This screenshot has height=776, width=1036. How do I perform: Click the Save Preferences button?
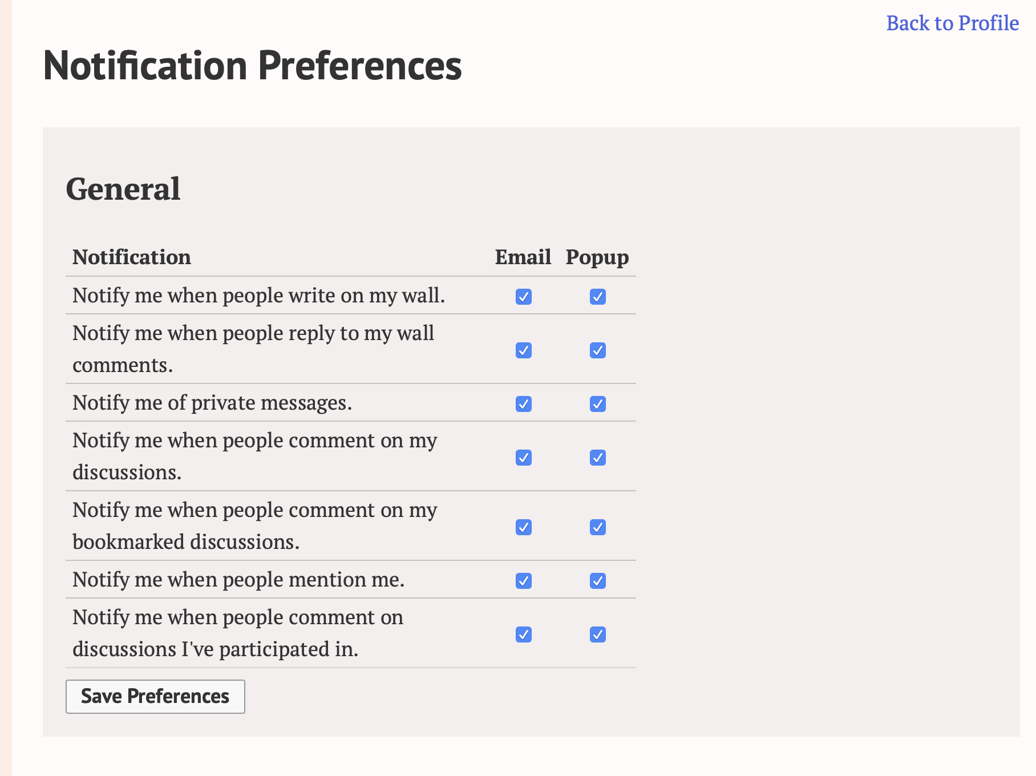[x=155, y=696]
